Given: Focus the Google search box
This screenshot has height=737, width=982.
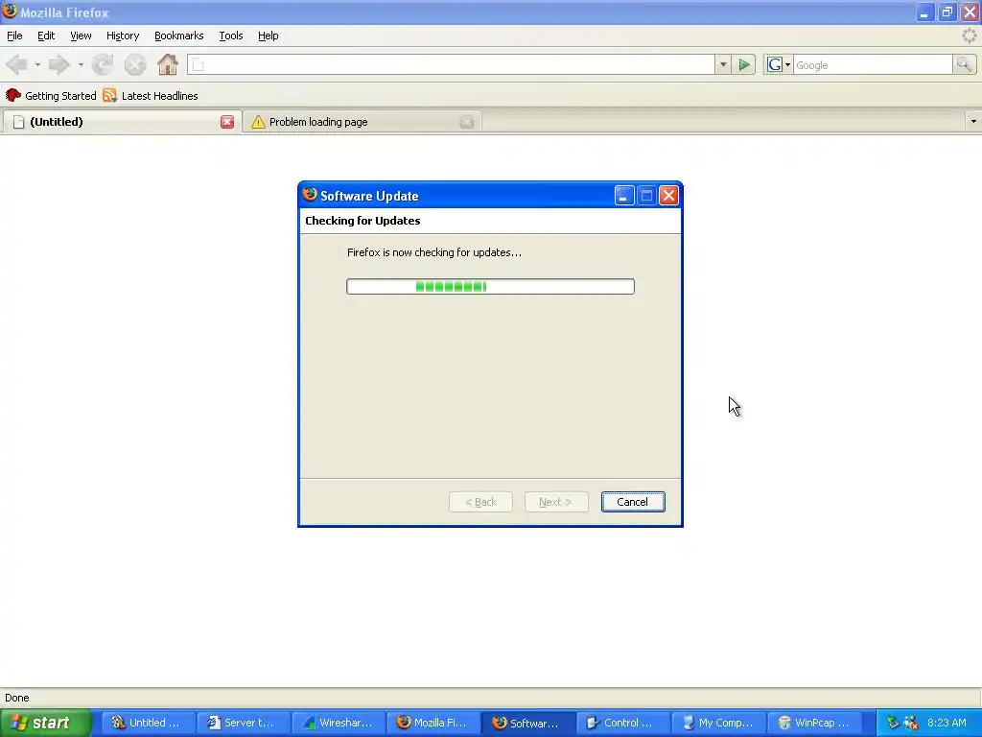Looking at the screenshot, I should tap(873, 64).
